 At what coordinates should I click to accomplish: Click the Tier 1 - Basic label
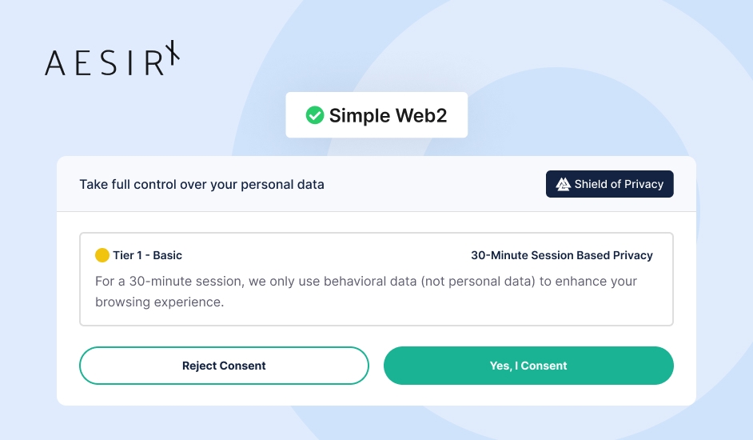coord(147,255)
